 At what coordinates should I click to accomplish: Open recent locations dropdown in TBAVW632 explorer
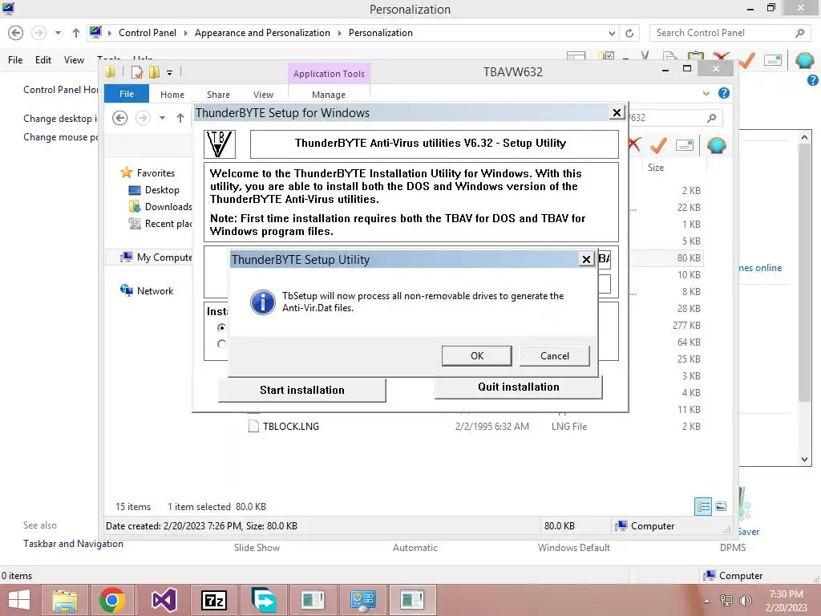click(162, 118)
